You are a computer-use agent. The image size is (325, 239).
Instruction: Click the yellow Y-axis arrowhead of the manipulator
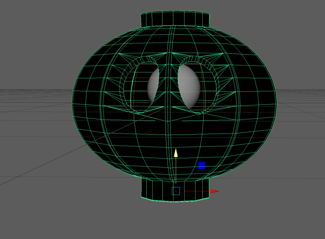click(176, 153)
